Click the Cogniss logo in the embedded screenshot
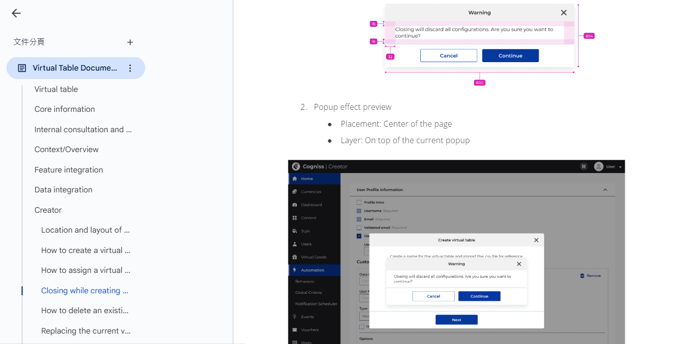Screen dimensions: 674x344 coord(296,167)
